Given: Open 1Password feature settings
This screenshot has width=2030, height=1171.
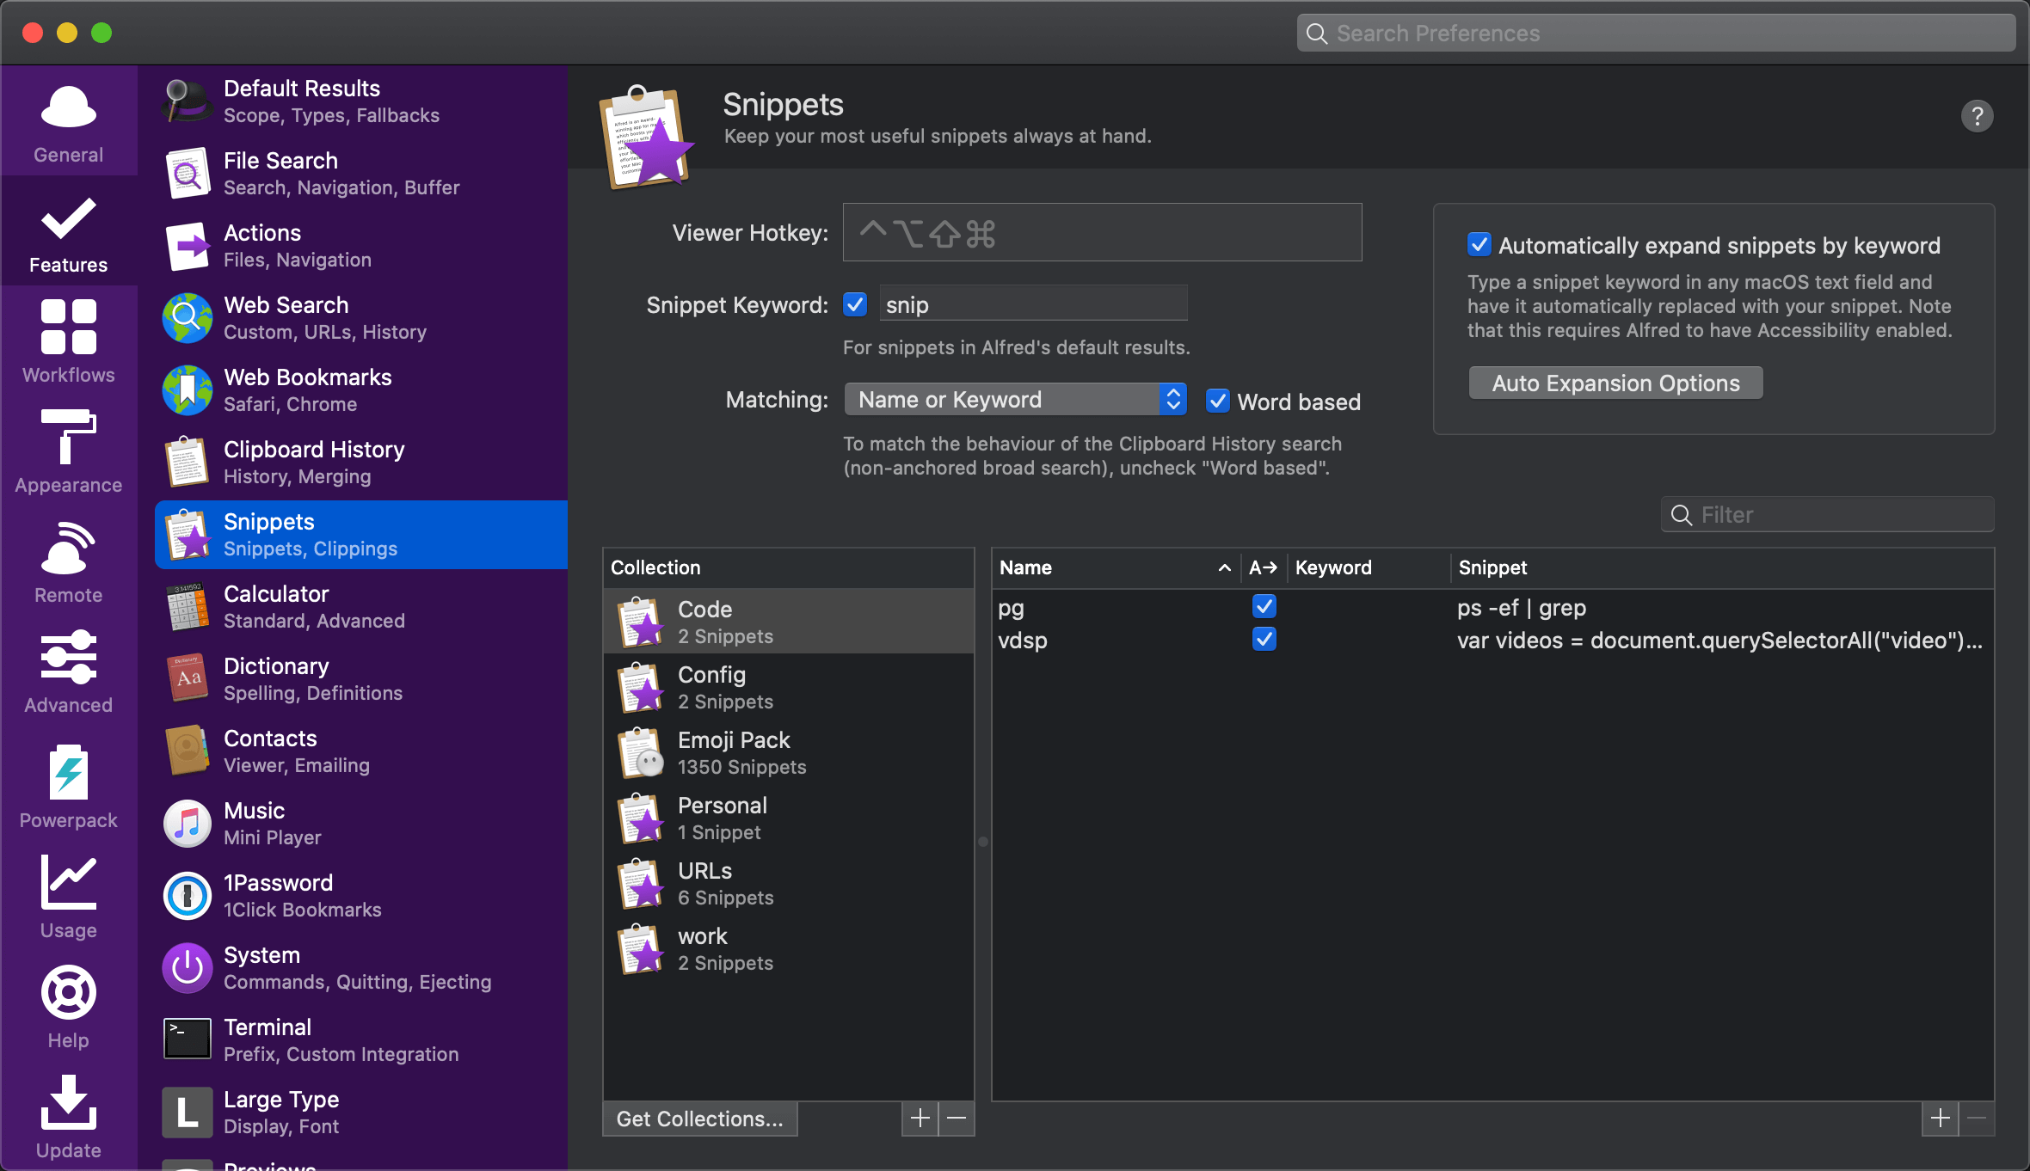Looking at the screenshot, I should [x=361, y=896].
